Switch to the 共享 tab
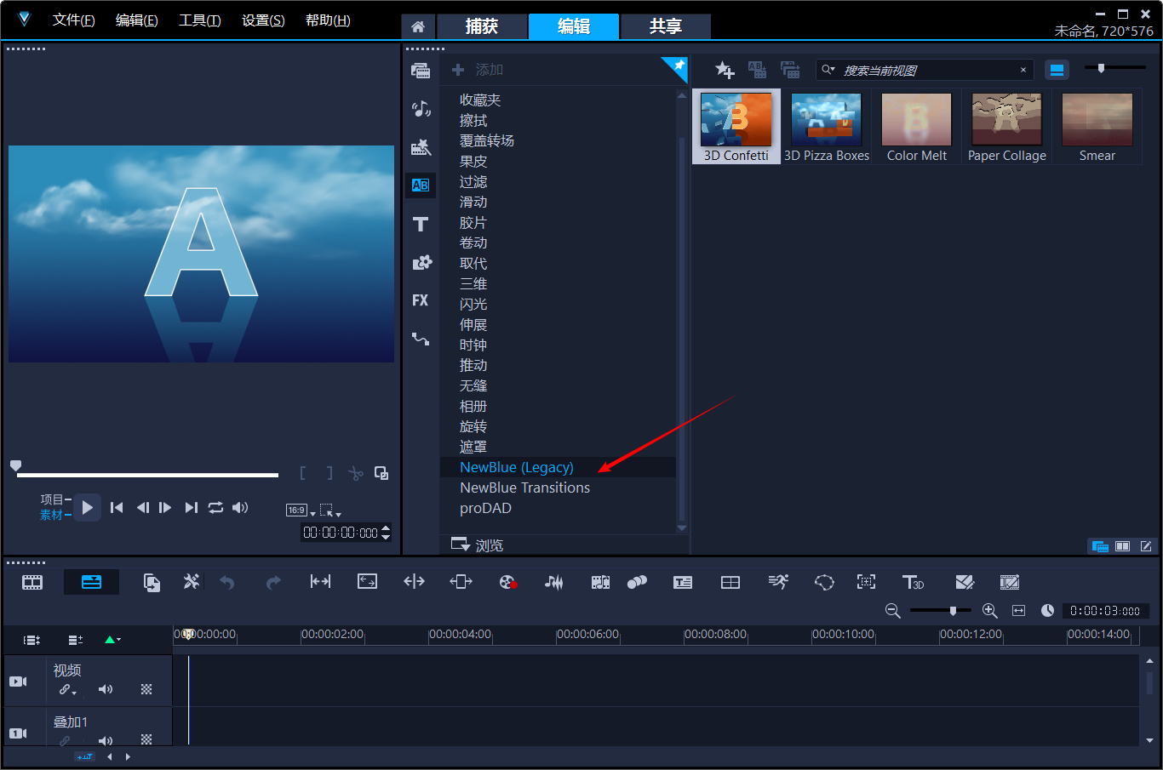 [x=666, y=26]
